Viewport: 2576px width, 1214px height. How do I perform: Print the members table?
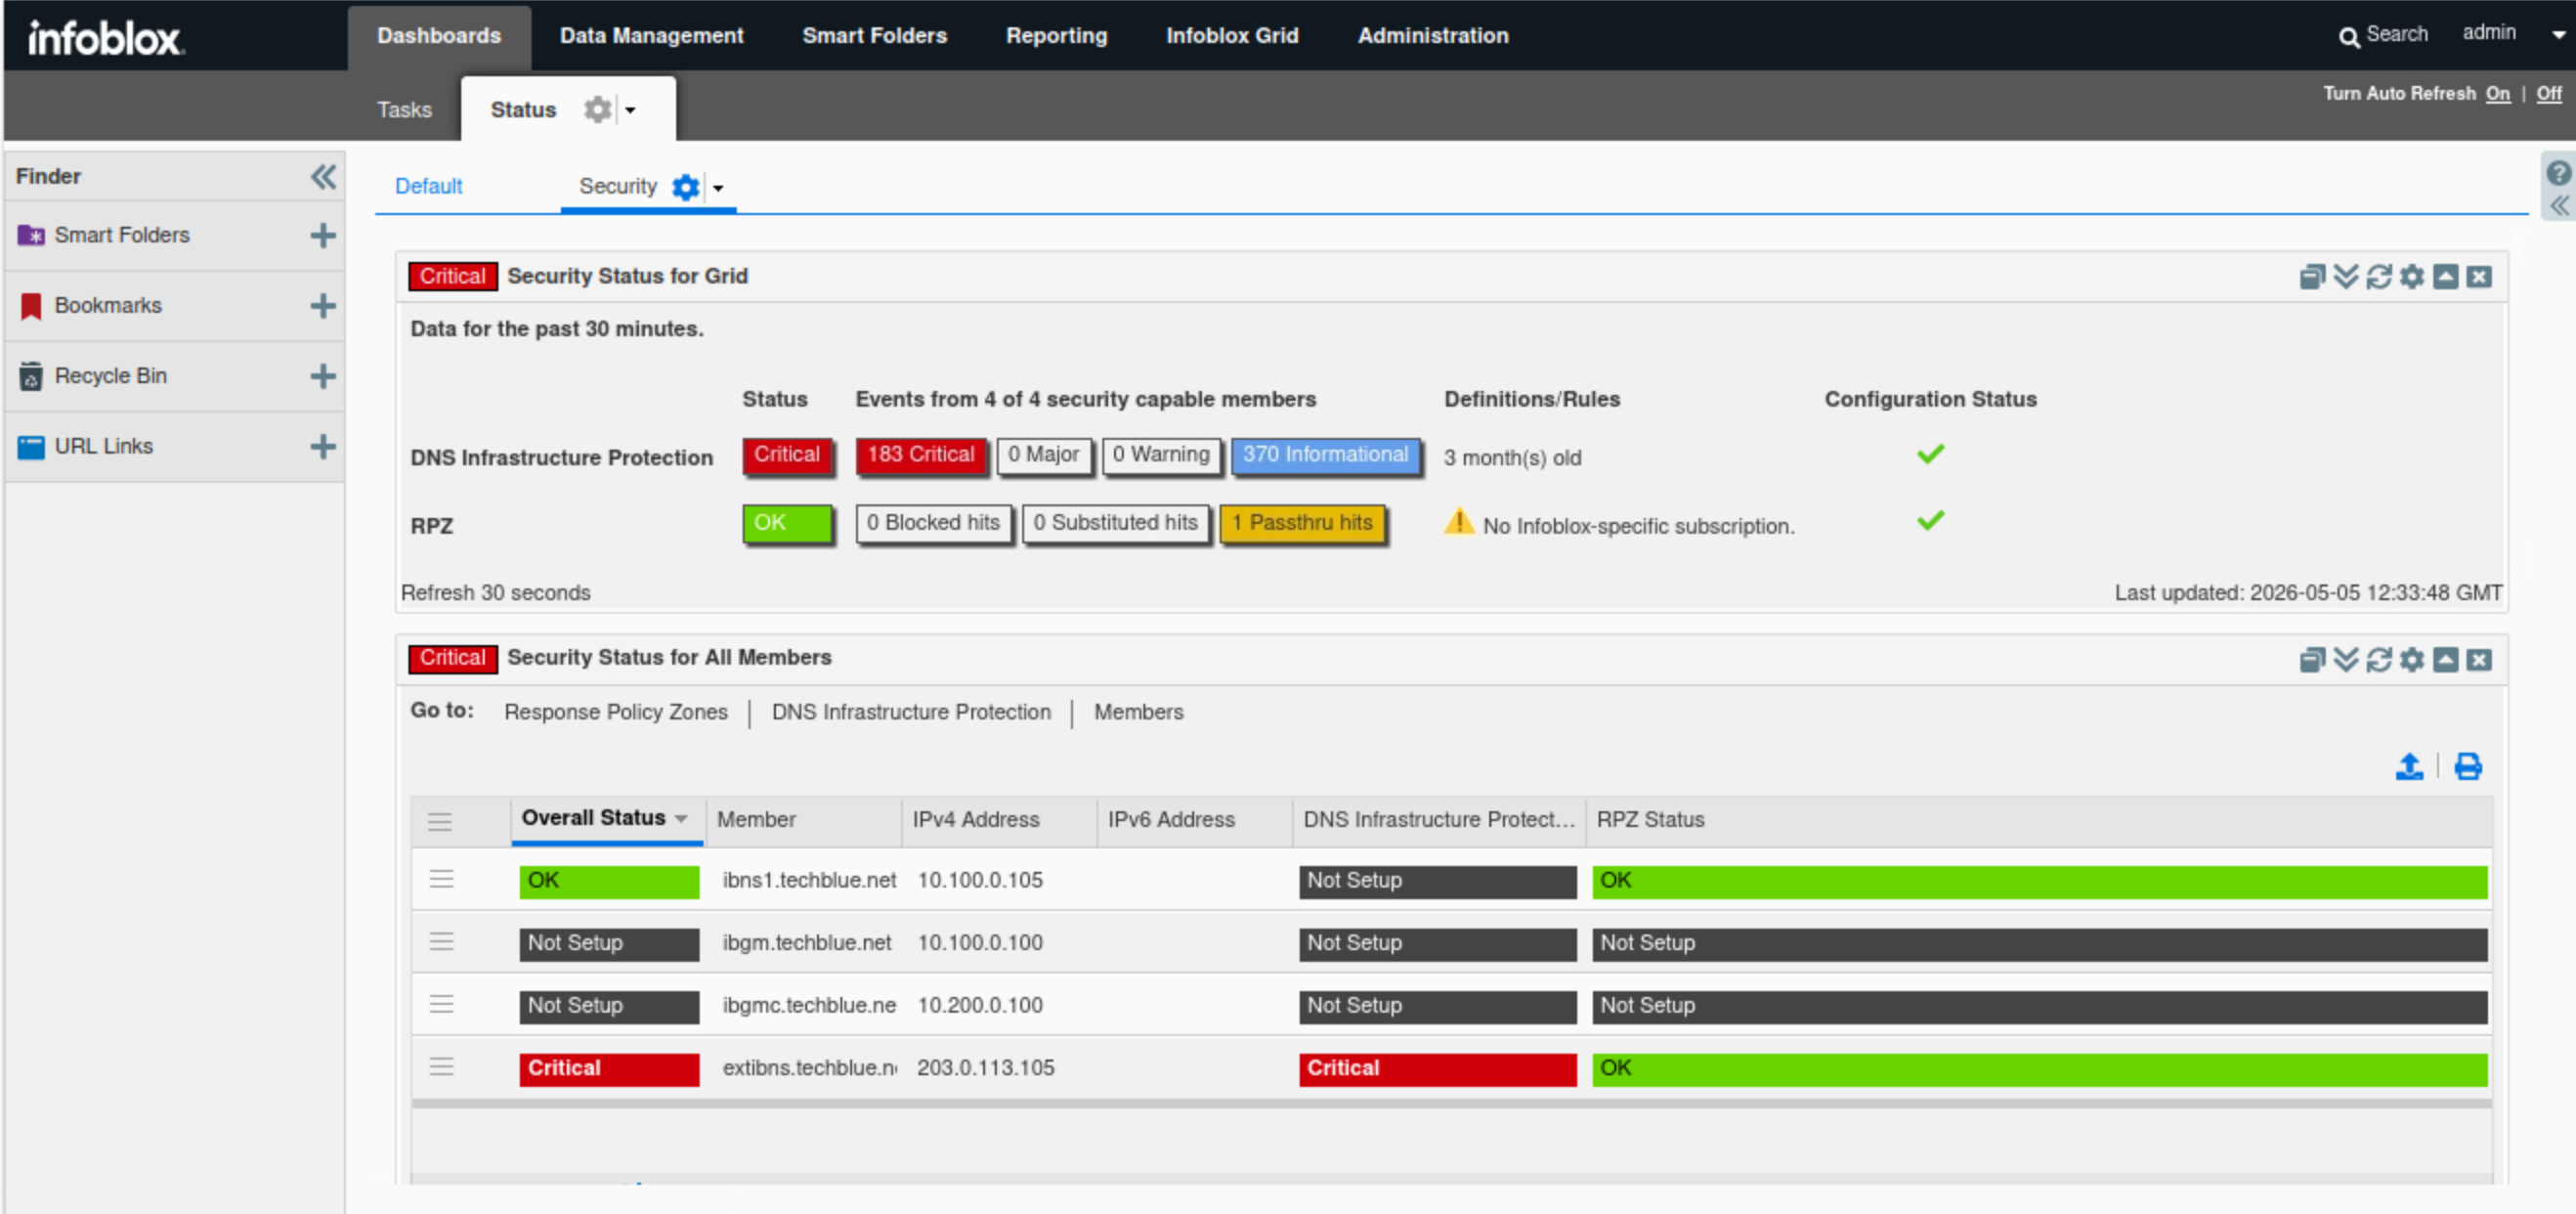click(x=2467, y=767)
